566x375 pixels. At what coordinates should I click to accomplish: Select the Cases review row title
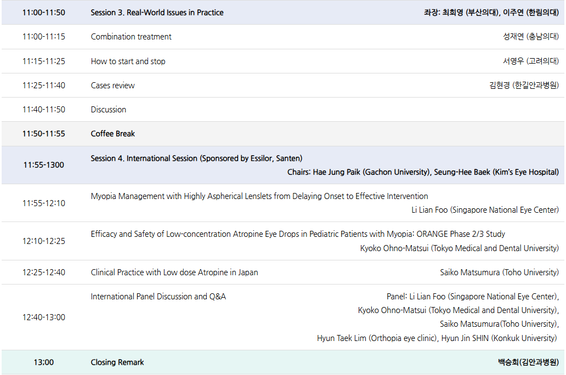click(112, 86)
